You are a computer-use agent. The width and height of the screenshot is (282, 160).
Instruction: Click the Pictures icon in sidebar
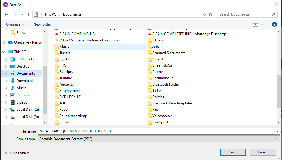coord(13,95)
